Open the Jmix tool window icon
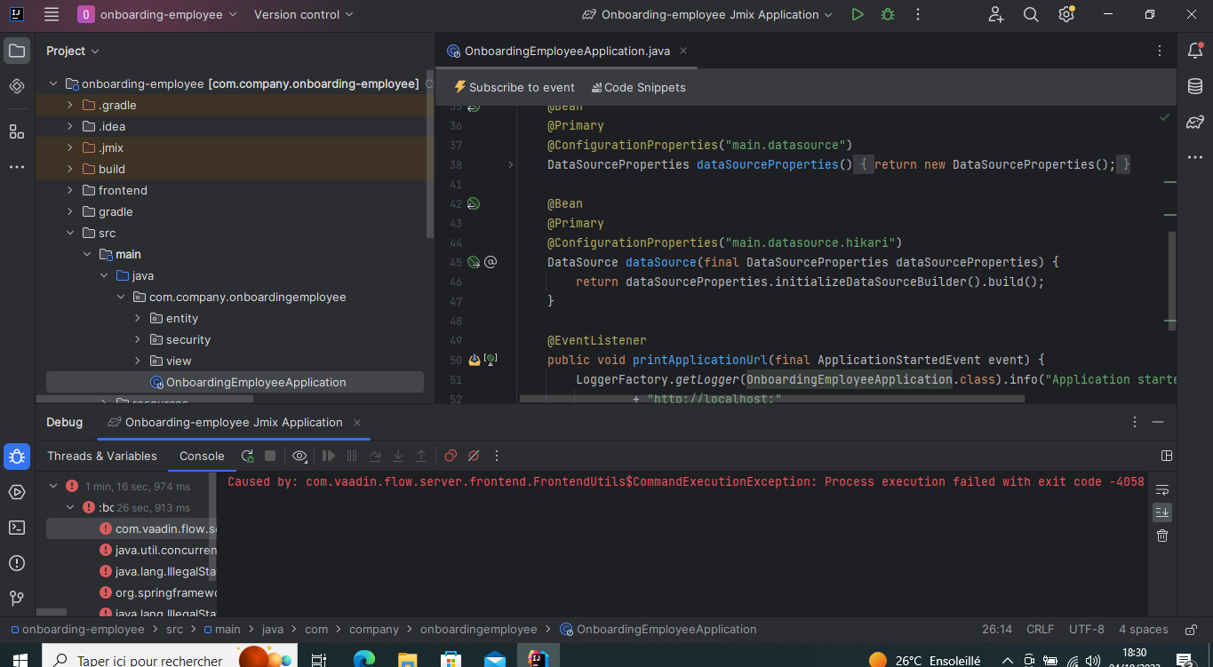Viewport: 1213px width, 667px height. pyautogui.click(x=17, y=86)
